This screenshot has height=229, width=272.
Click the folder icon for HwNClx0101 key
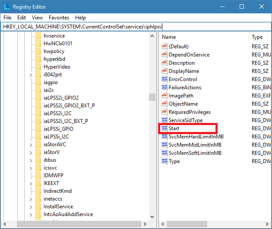pos(38,44)
